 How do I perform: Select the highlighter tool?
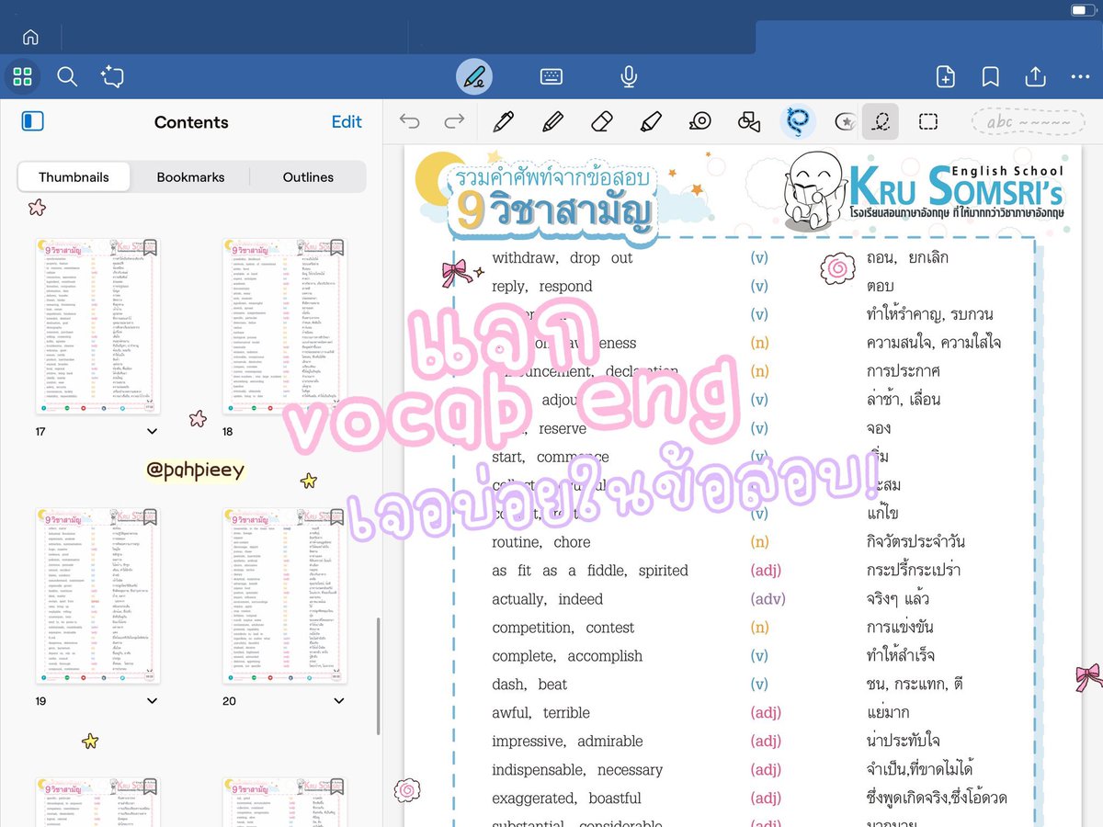(x=650, y=121)
